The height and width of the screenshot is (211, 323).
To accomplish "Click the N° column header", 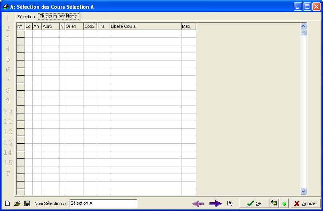I will pos(21,26).
